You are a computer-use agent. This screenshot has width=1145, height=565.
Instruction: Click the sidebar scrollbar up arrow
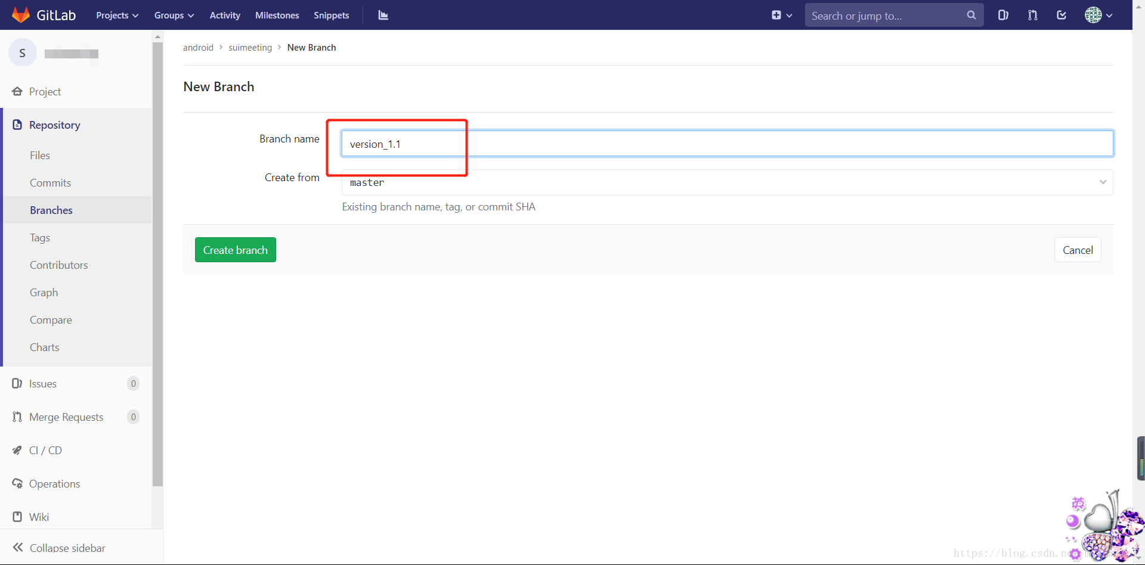(x=157, y=36)
